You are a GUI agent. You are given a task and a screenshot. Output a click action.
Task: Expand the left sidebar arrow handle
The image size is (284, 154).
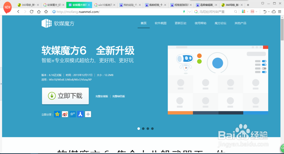tap(1, 84)
